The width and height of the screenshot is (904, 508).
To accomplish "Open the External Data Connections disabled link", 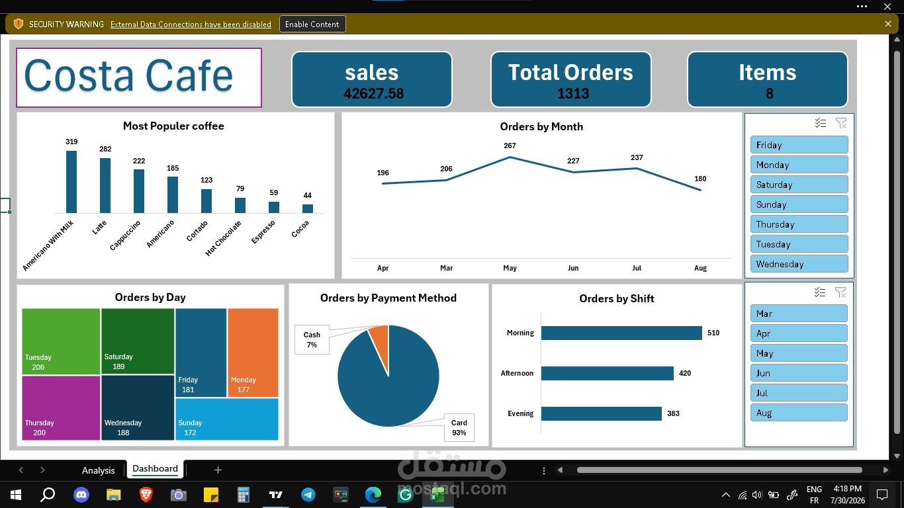I will coord(191,24).
